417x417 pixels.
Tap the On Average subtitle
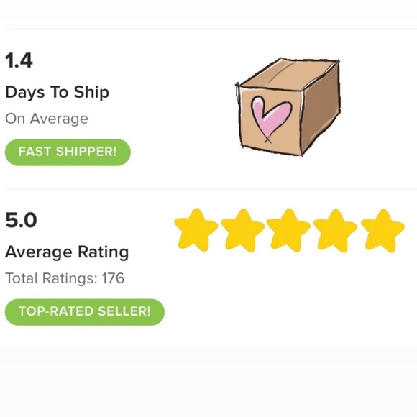coord(47,119)
